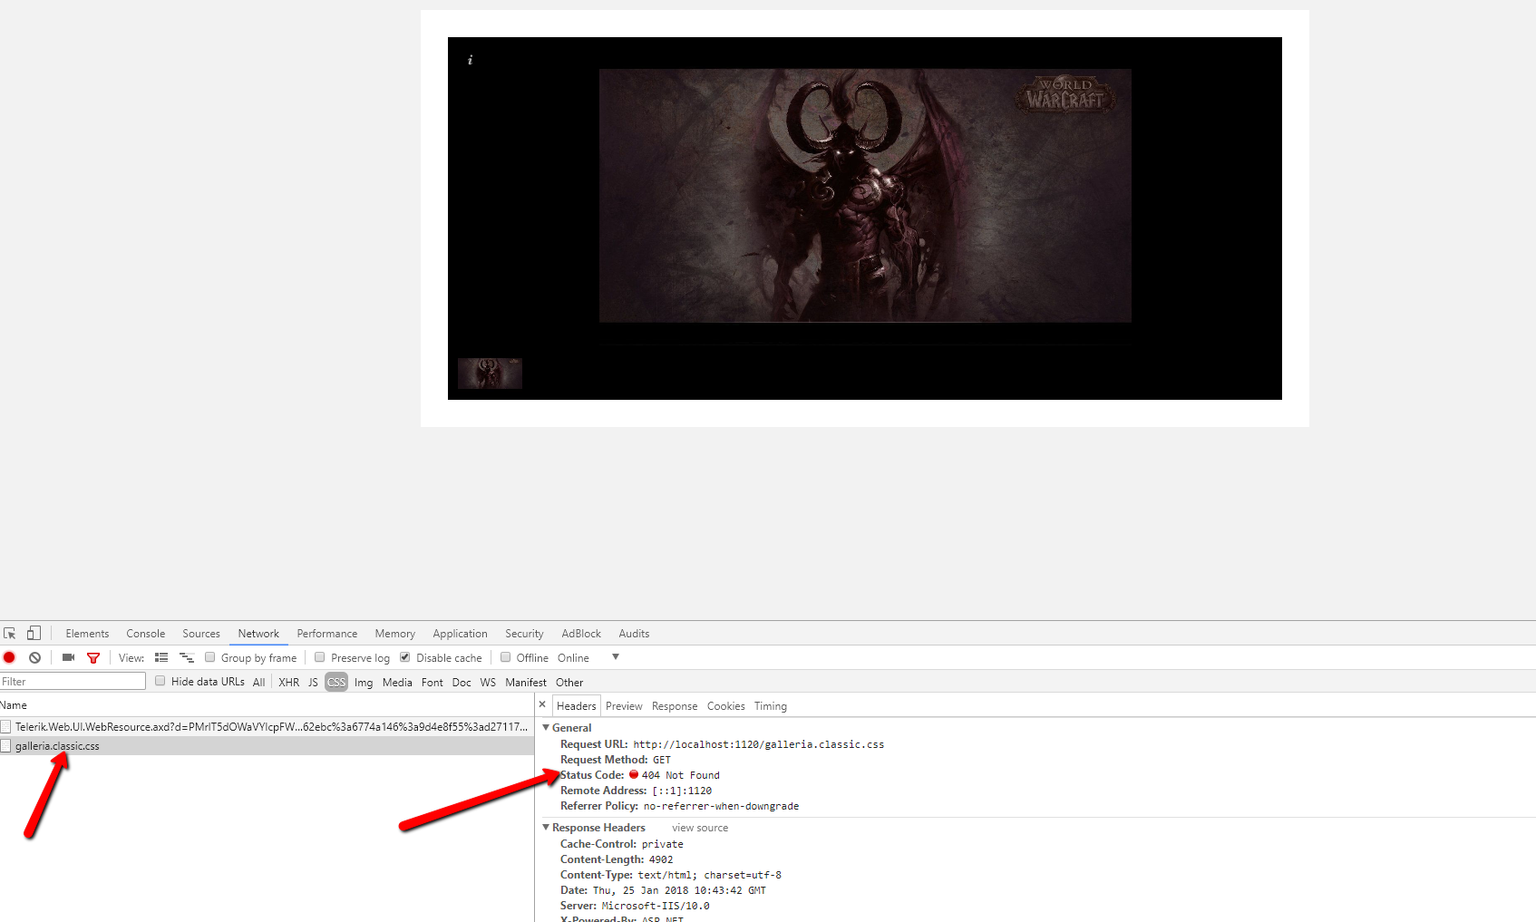The width and height of the screenshot is (1536, 922).
Task: Click the gallery info 'i' icon
Action: [470, 60]
